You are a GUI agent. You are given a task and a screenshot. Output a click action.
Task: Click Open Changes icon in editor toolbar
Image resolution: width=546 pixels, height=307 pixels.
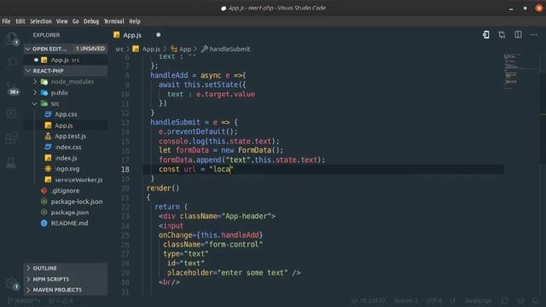coord(485,35)
